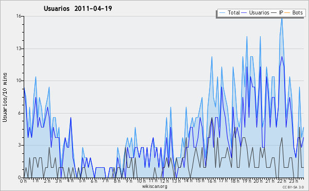309x191 pixels.
Task: Select the 'Usuarios' legend entry
Action: click(255, 12)
